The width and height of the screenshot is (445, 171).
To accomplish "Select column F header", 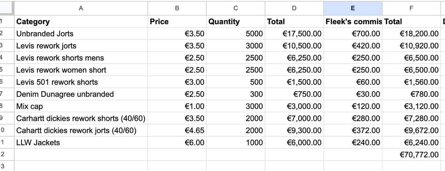I will 411,8.
